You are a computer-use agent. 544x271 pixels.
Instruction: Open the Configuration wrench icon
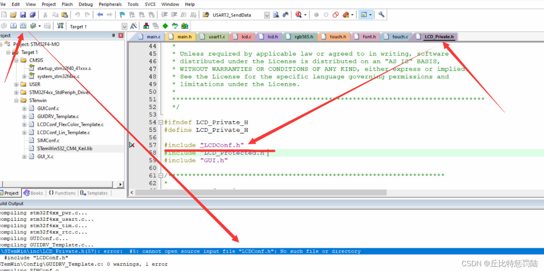coord(381,15)
